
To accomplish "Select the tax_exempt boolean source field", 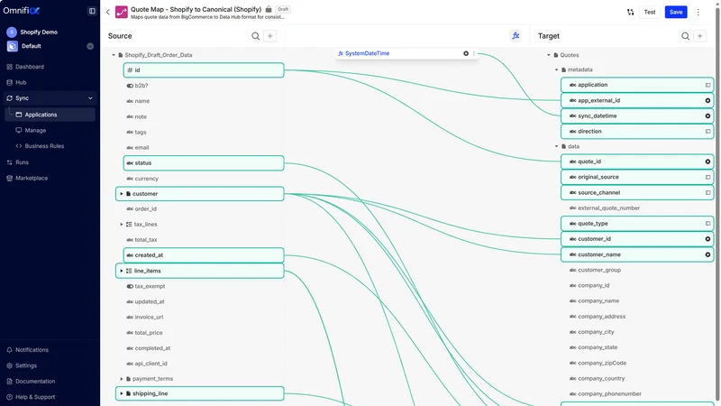I will (x=146, y=286).
